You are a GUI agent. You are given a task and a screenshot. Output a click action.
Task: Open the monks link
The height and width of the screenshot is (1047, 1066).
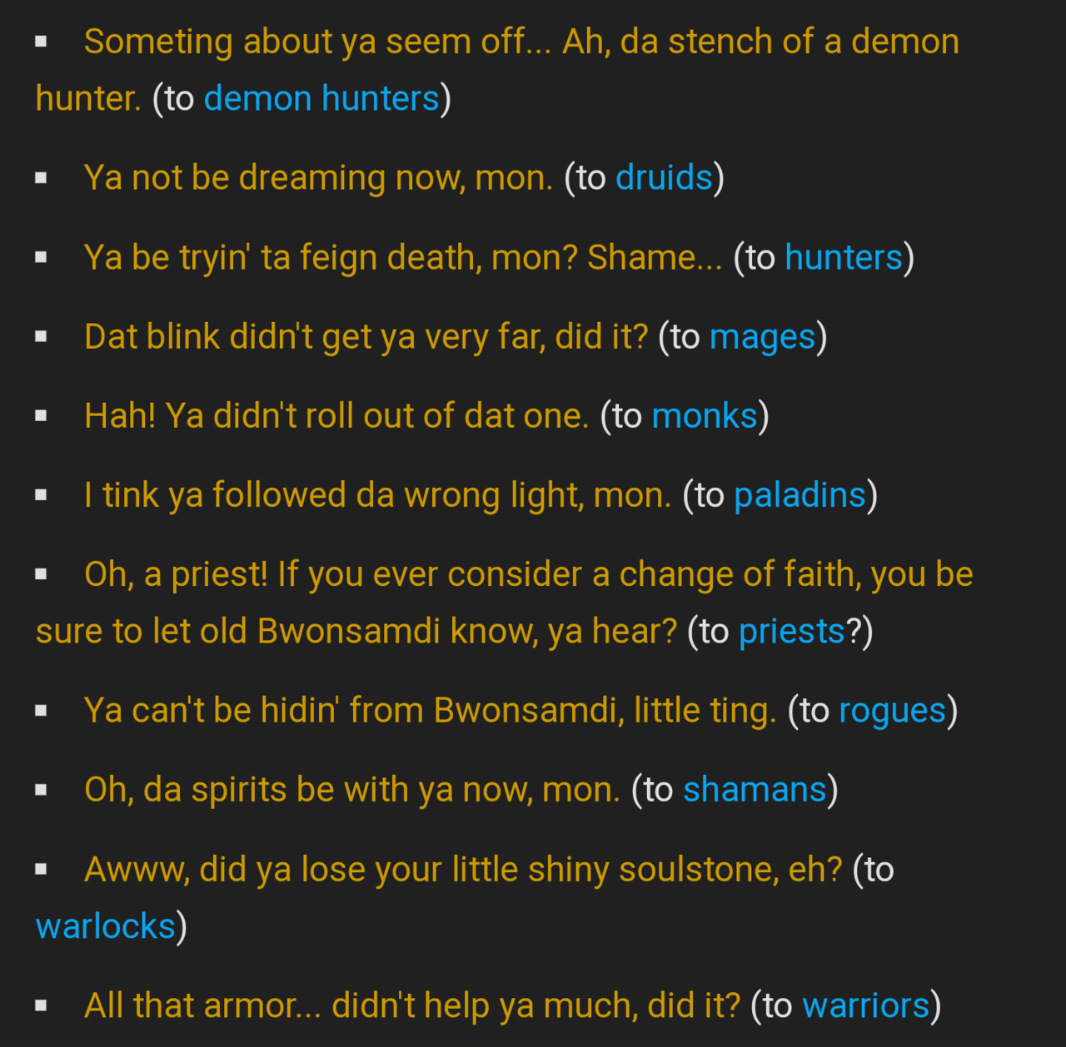(705, 416)
